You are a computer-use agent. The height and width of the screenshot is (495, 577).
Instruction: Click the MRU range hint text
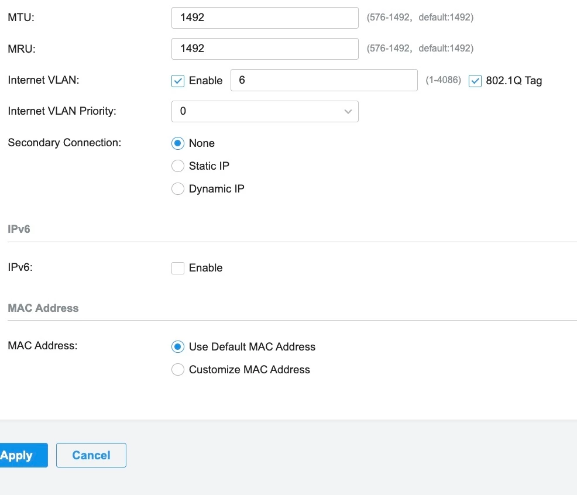click(x=420, y=49)
